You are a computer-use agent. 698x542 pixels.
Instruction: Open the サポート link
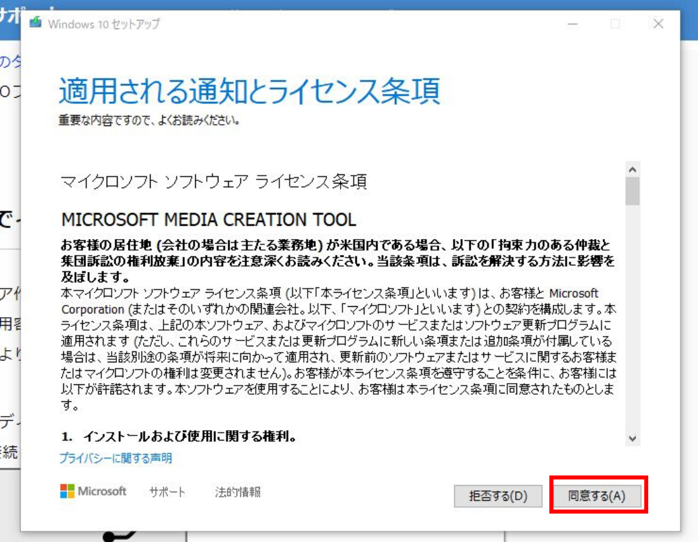(x=167, y=492)
